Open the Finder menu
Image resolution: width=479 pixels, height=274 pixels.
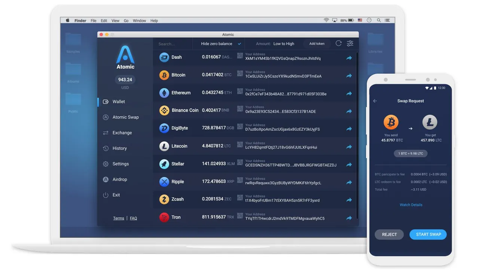pos(80,21)
